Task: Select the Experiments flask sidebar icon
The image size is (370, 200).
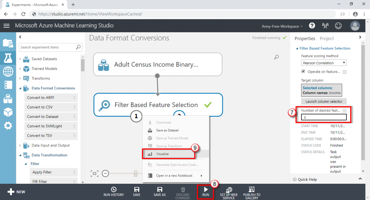Action: pos(8,58)
